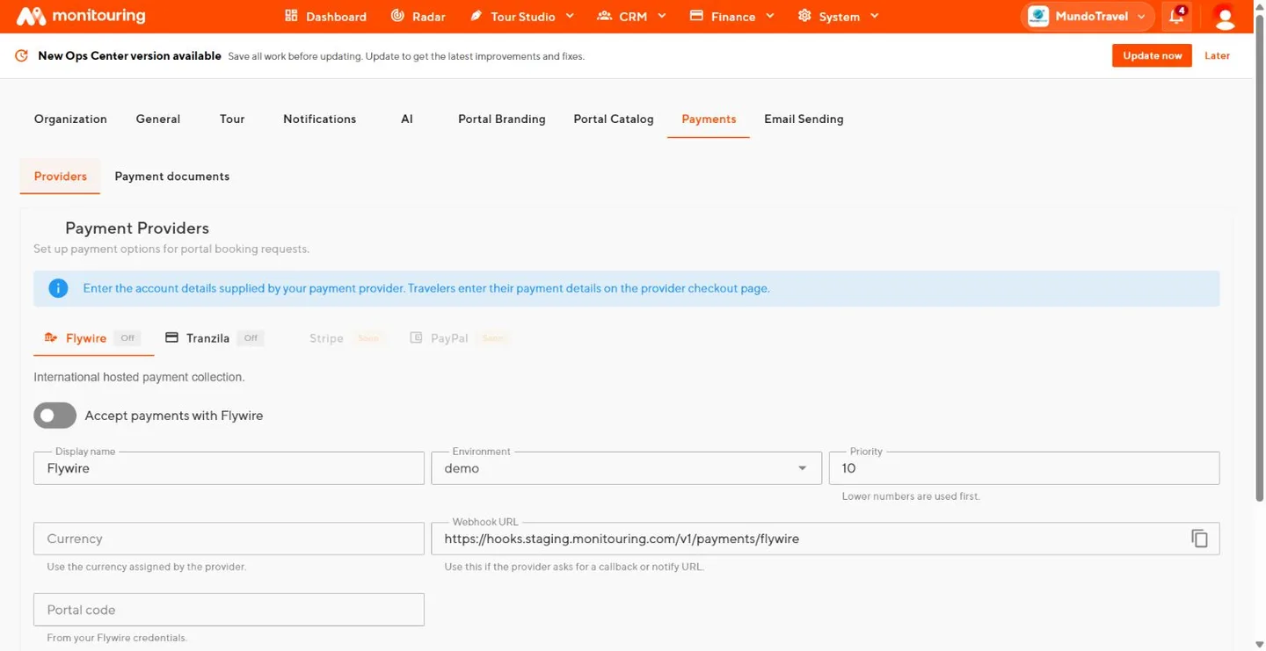
Task: Open the Organization settings tab
Action: click(x=70, y=119)
